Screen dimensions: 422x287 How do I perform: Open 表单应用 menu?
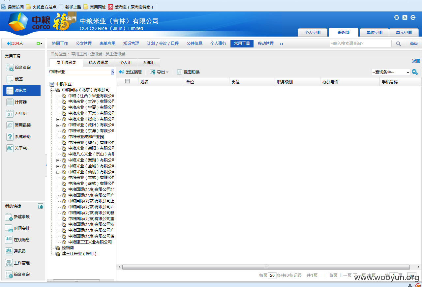click(x=107, y=43)
